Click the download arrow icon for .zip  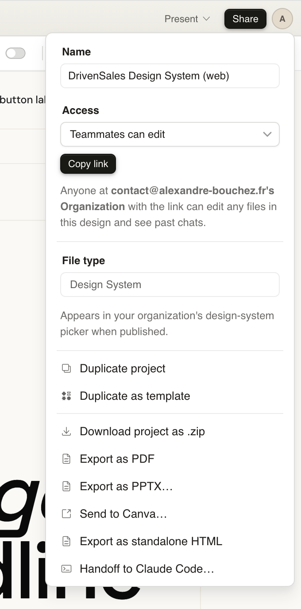tap(66, 431)
